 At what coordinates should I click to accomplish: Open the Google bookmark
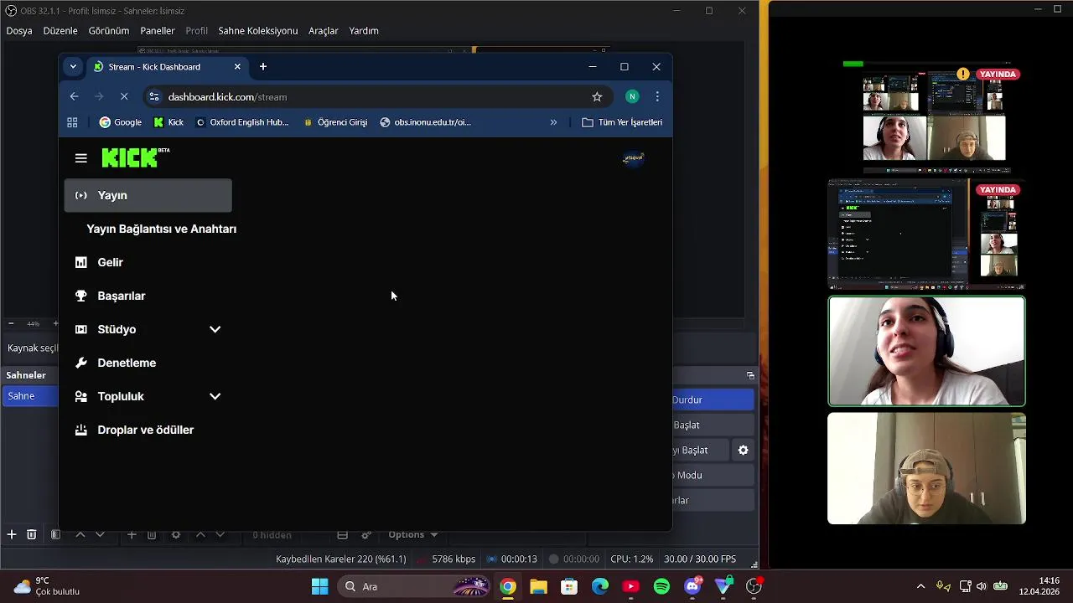coord(121,122)
